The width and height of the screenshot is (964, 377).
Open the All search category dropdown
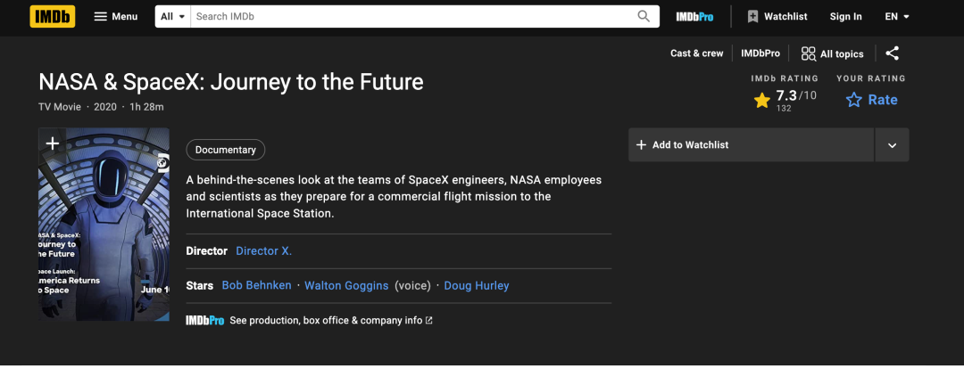point(173,17)
